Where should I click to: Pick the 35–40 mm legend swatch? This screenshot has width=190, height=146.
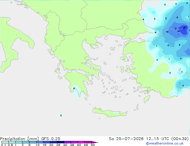tap(74, 142)
